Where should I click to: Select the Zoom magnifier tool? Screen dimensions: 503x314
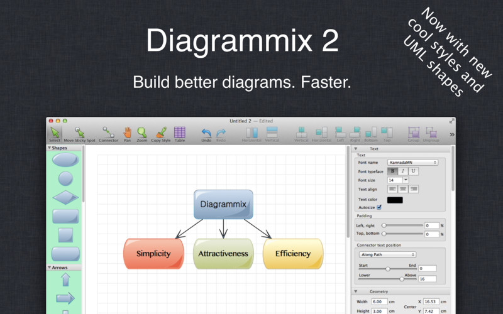(142, 134)
